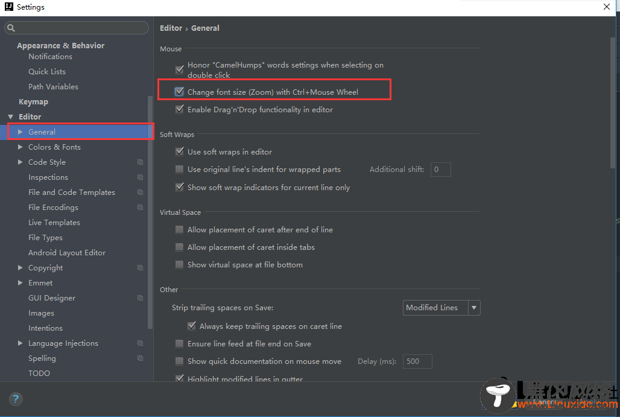Open File Types settings

(45, 237)
